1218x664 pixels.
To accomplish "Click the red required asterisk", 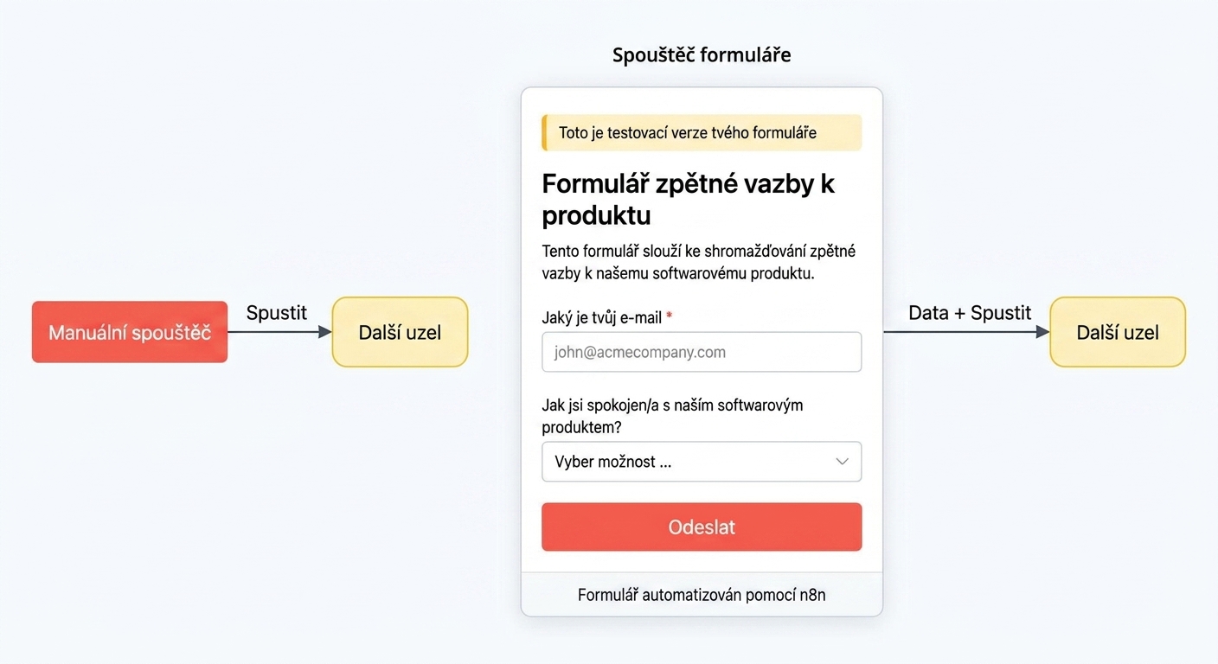I will [x=670, y=316].
